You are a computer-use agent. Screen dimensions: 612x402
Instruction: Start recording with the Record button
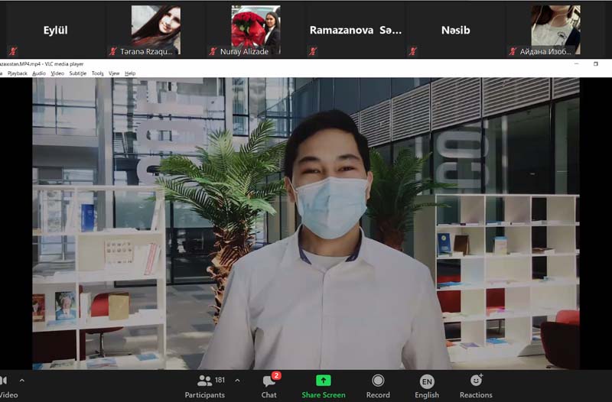pyautogui.click(x=378, y=384)
